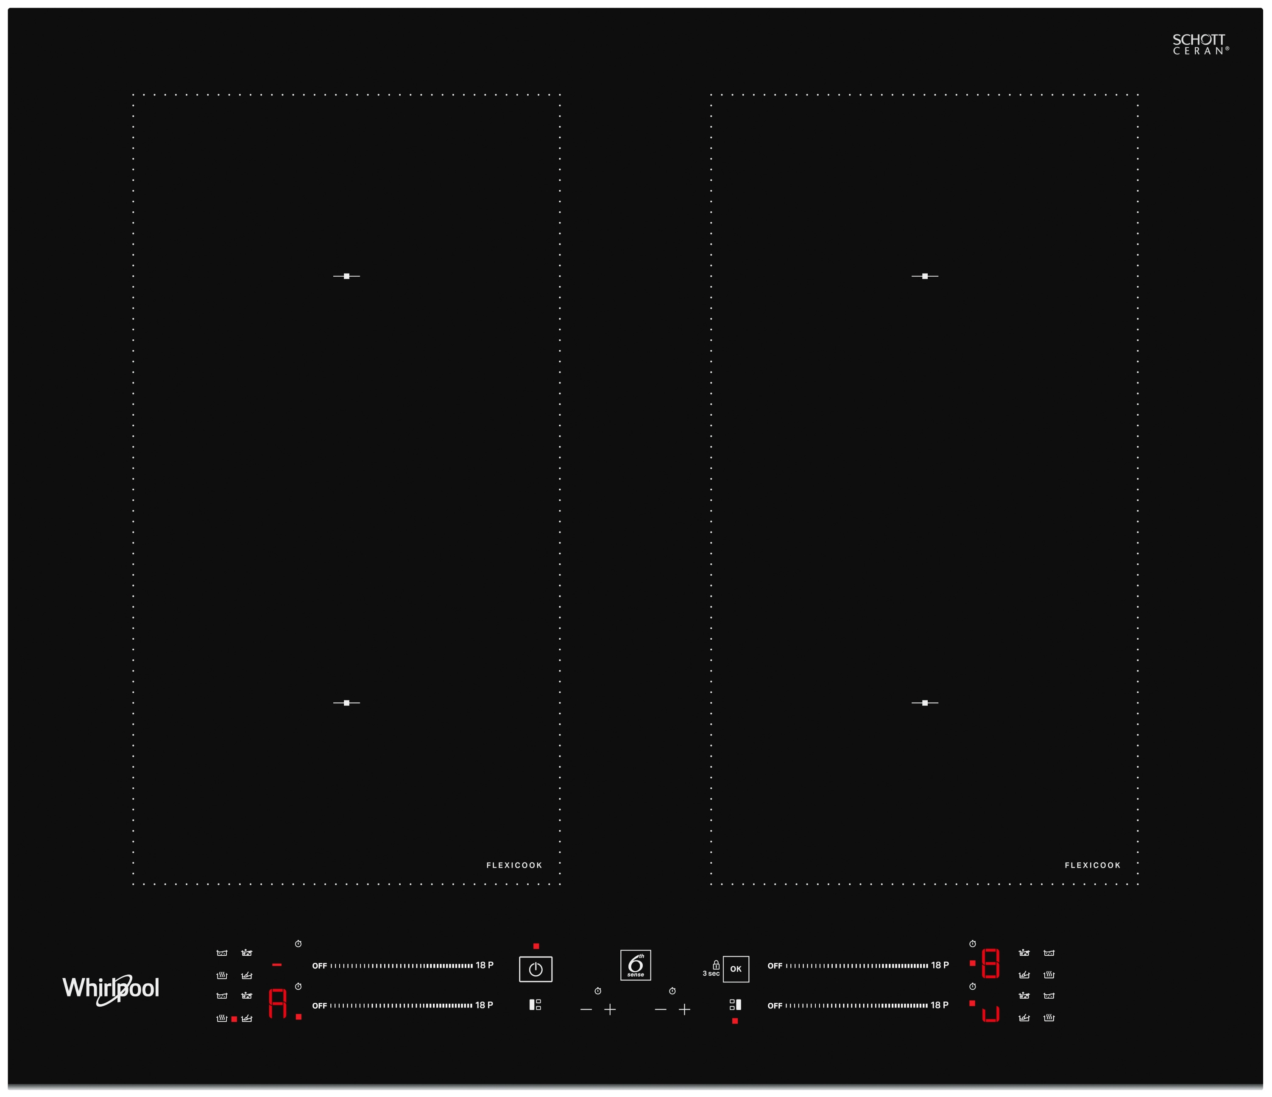Decrease left timer with minus key
The image size is (1272, 1097).
click(x=586, y=1009)
